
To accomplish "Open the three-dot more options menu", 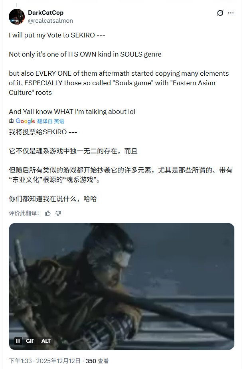I will pos(231,13).
